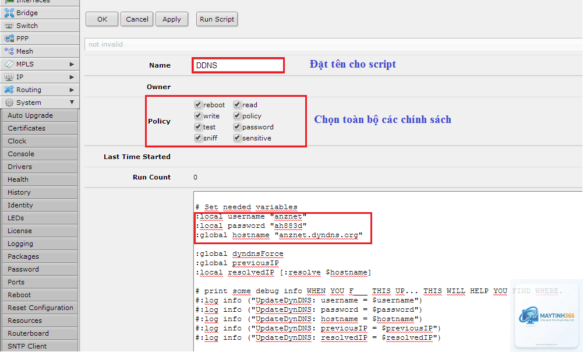Screen dimensions: 583x352
Task: Open the Reboot item in sidebar
Action: coord(40,295)
